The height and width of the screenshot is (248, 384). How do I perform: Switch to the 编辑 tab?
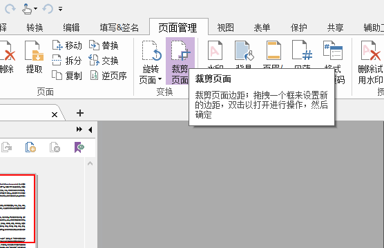point(71,28)
